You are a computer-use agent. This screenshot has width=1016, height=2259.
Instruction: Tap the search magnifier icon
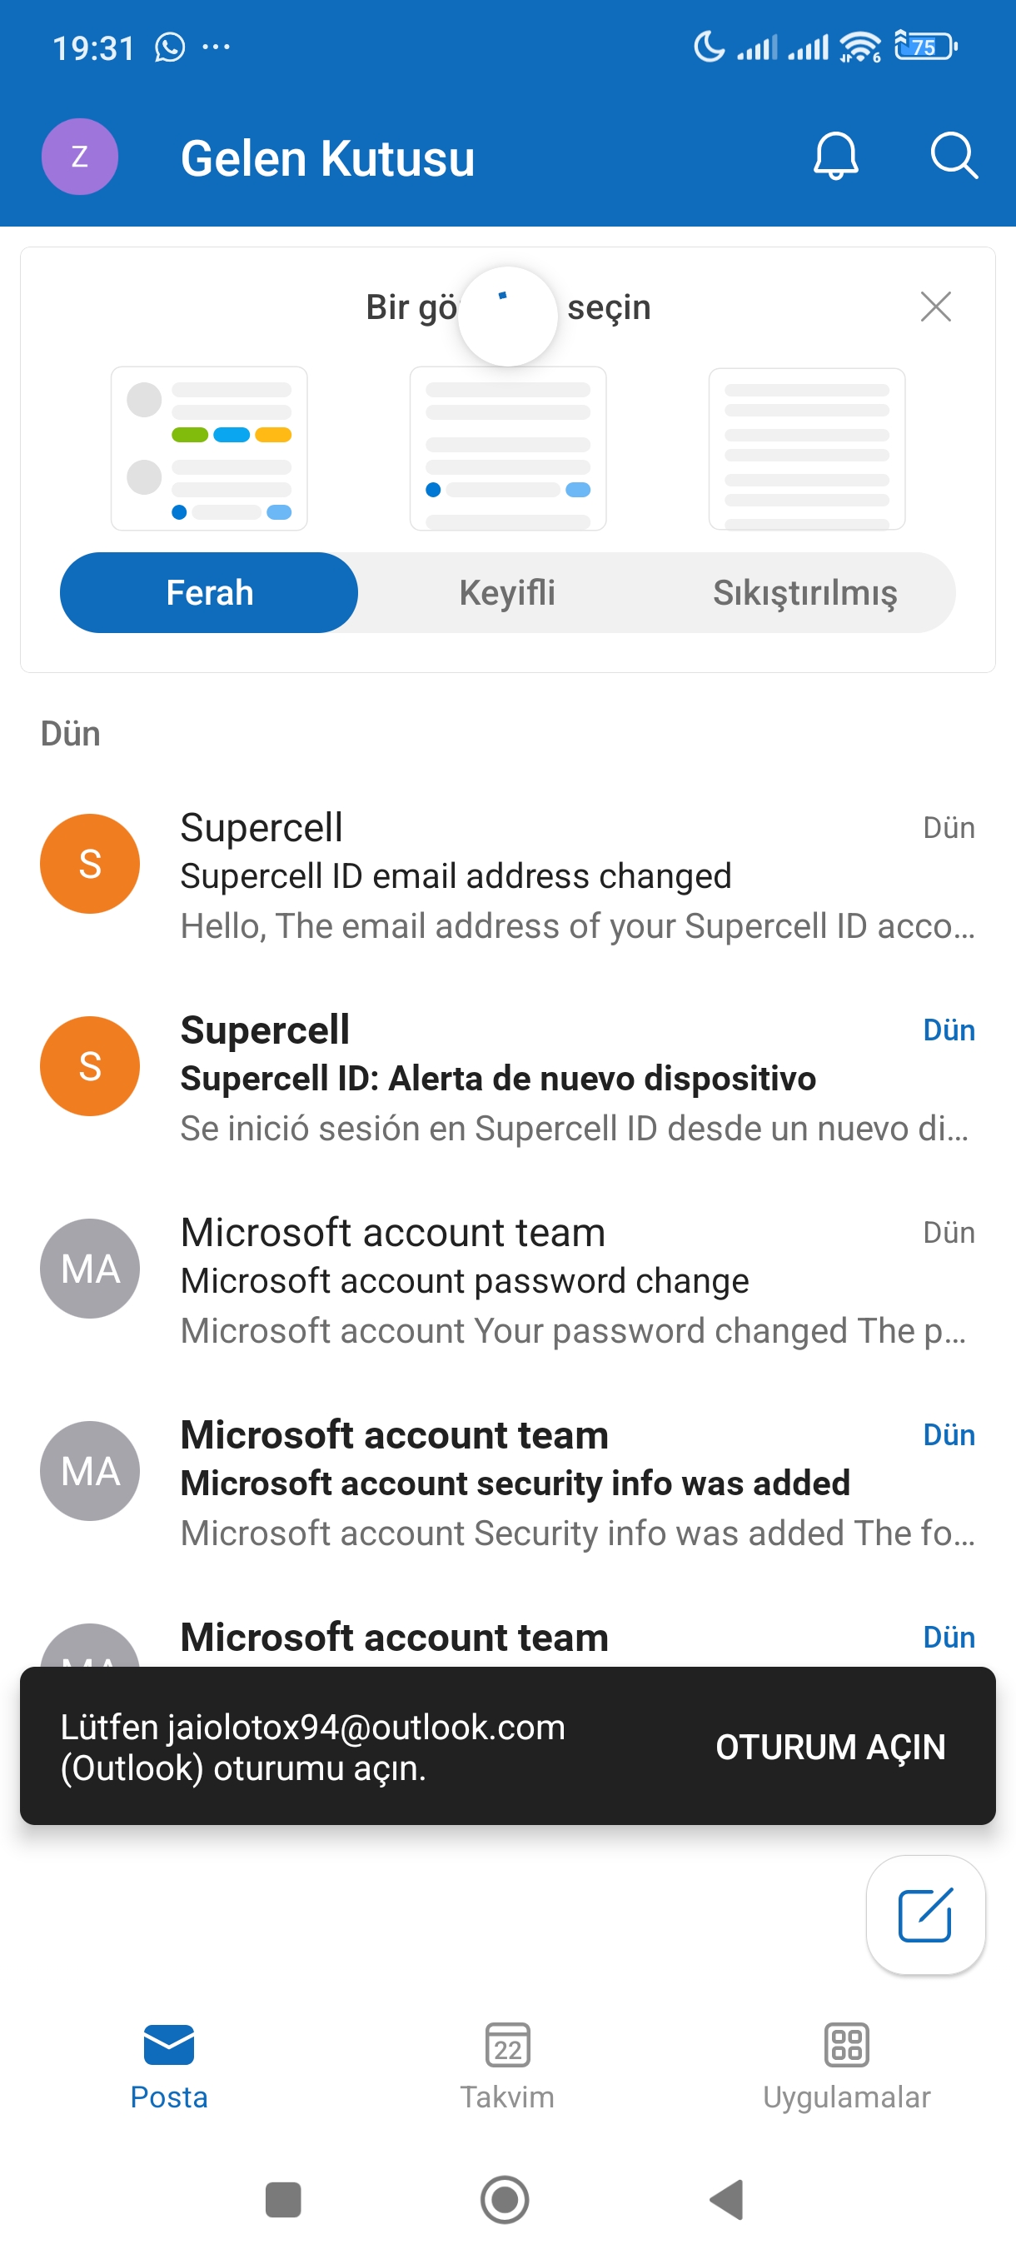coord(954,156)
